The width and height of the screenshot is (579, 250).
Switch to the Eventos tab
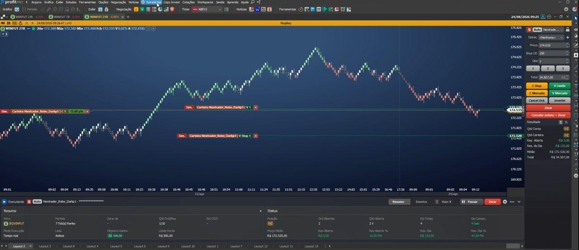click(421, 202)
